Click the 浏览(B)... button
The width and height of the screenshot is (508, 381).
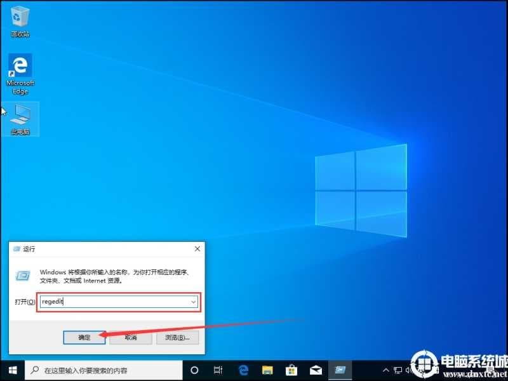point(177,338)
